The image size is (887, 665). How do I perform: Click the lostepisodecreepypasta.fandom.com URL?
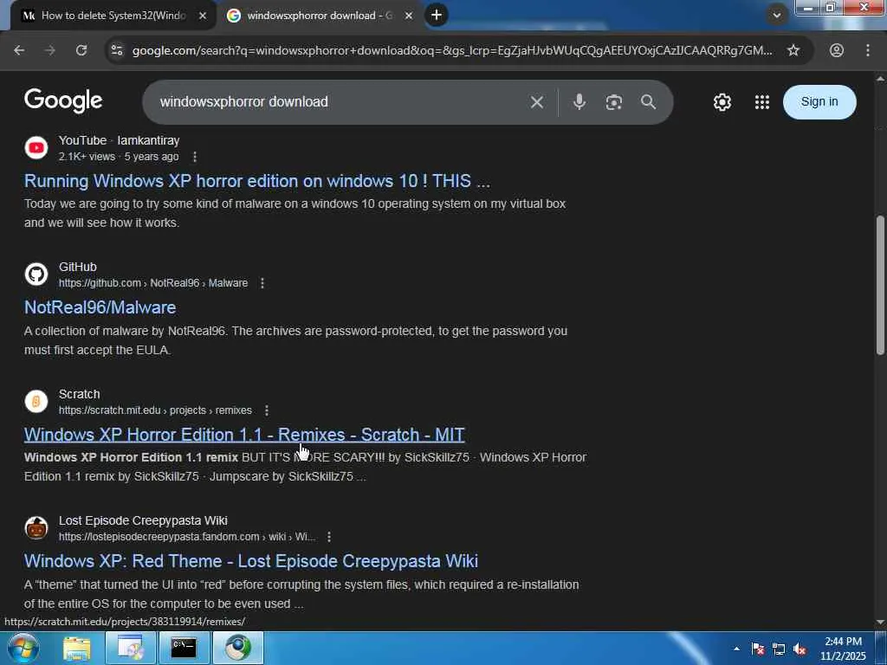pyautogui.click(x=187, y=537)
